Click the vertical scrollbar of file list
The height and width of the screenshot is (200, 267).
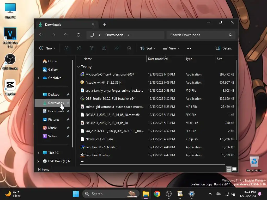[x=236, y=100]
